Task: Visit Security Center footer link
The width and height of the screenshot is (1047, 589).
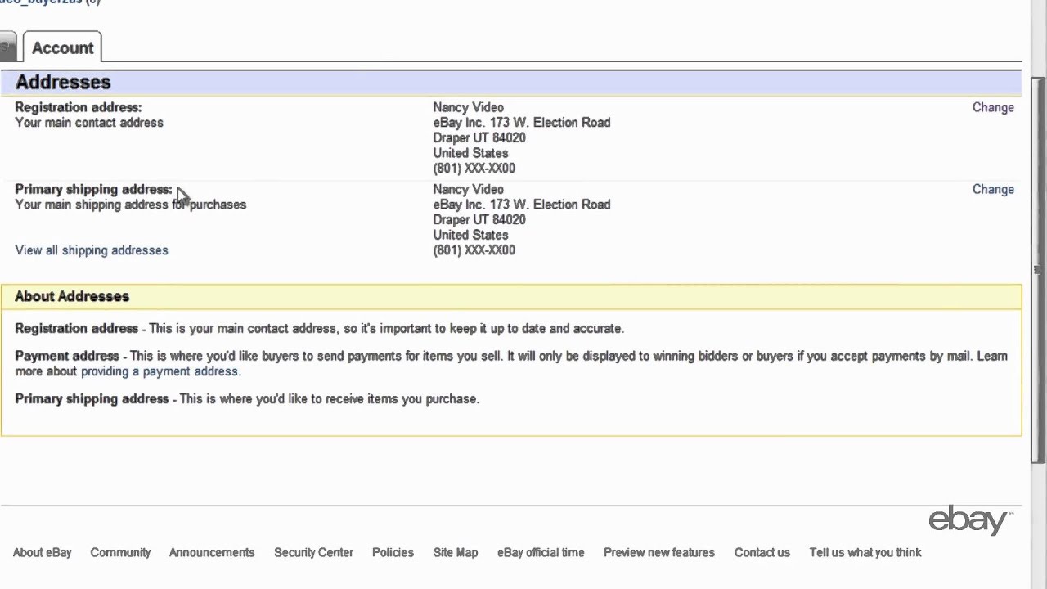Action: coord(314,552)
